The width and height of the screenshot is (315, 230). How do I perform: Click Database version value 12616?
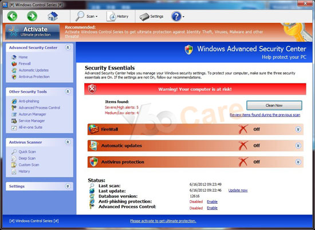tap(195, 196)
